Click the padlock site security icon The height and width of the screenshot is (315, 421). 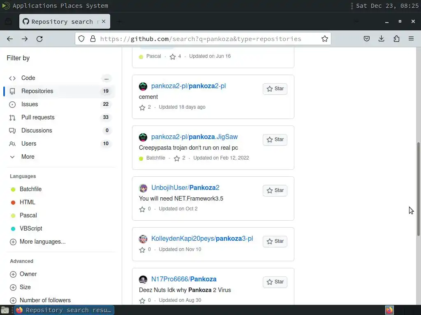93,39
